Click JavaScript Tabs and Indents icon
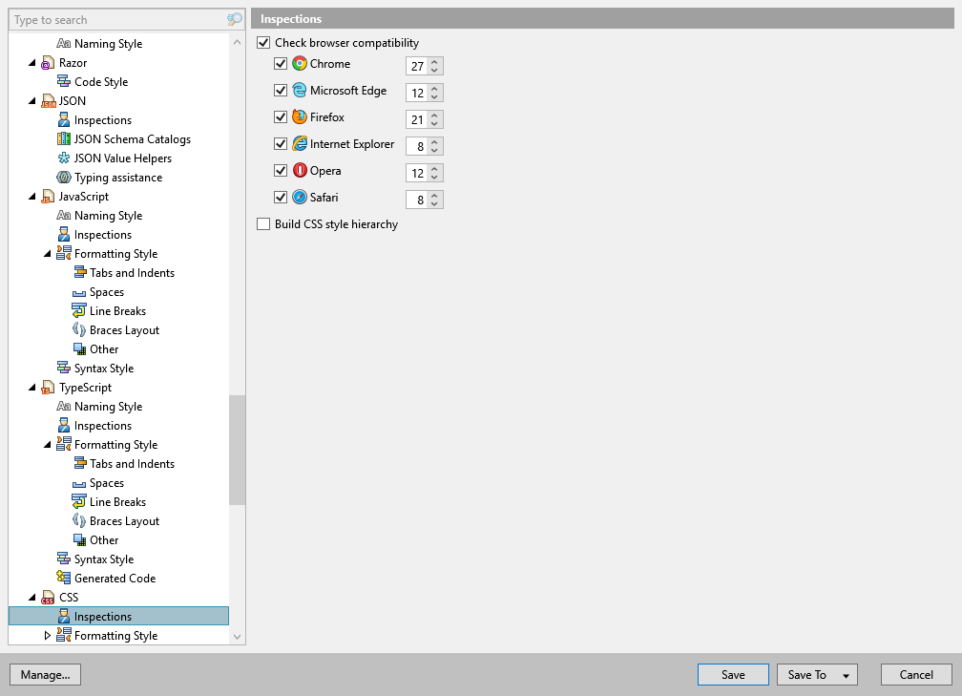Image resolution: width=962 pixels, height=696 pixels. point(80,272)
